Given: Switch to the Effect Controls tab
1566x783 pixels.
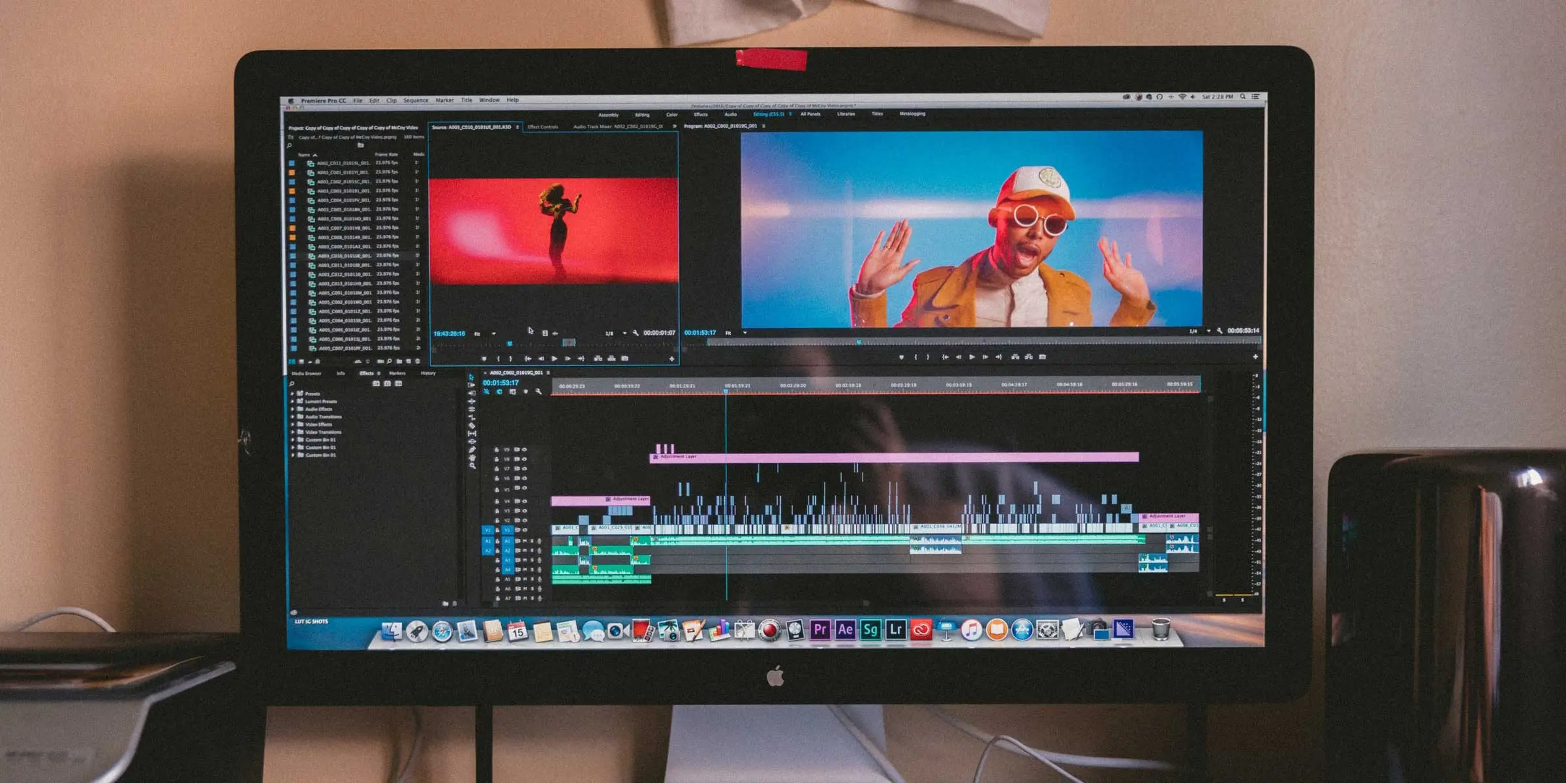Looking at the screenshot, I should [543, 127].
